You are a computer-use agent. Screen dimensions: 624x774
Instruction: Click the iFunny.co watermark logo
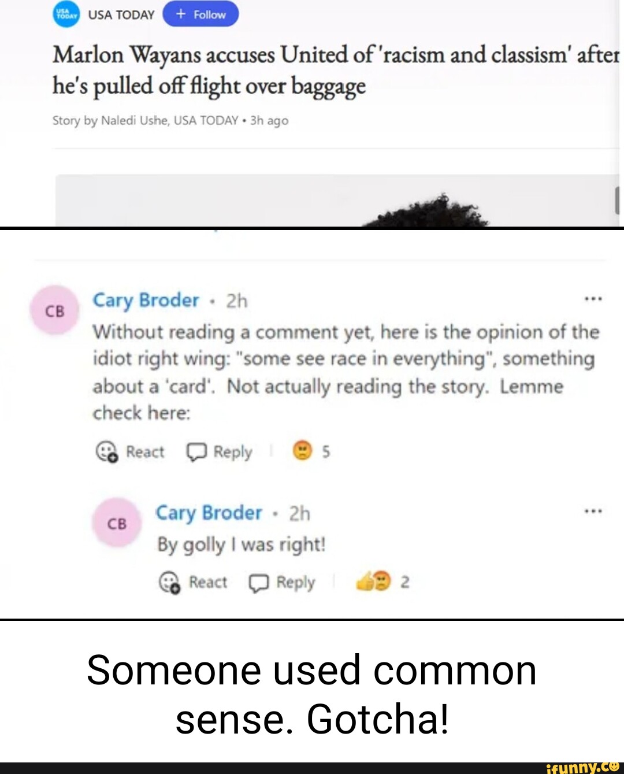coord(583,768)
